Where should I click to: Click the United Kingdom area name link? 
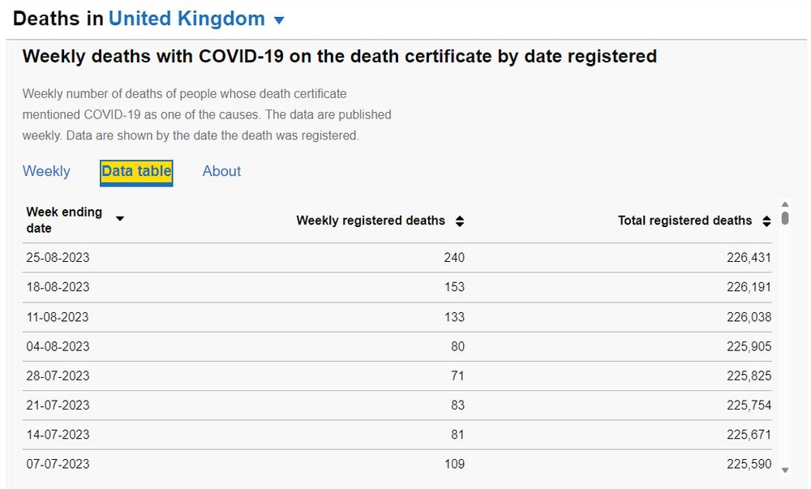(187, 19)
